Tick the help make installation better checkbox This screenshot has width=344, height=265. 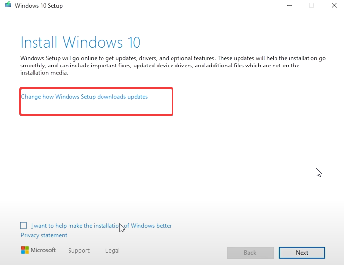(24, 225)
